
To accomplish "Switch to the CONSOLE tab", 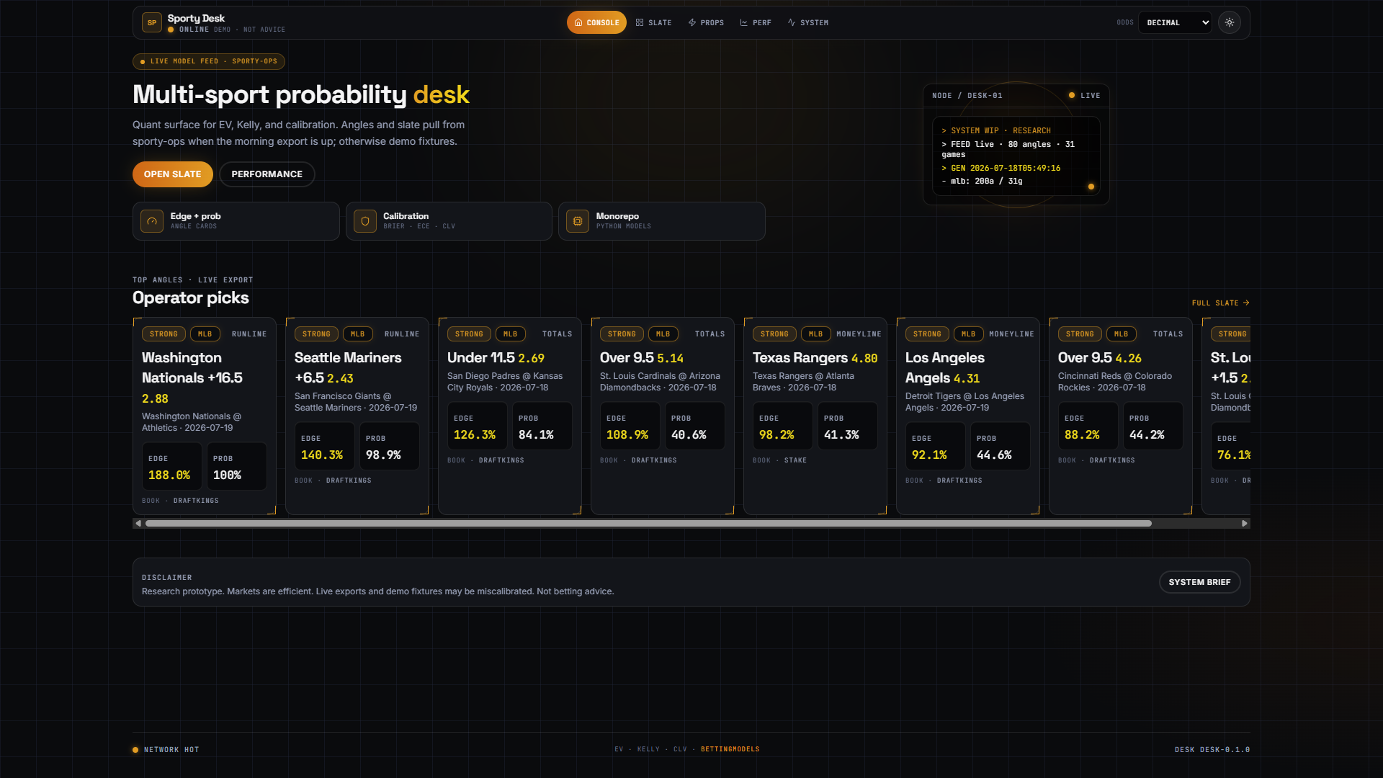I will pos(596,22).
